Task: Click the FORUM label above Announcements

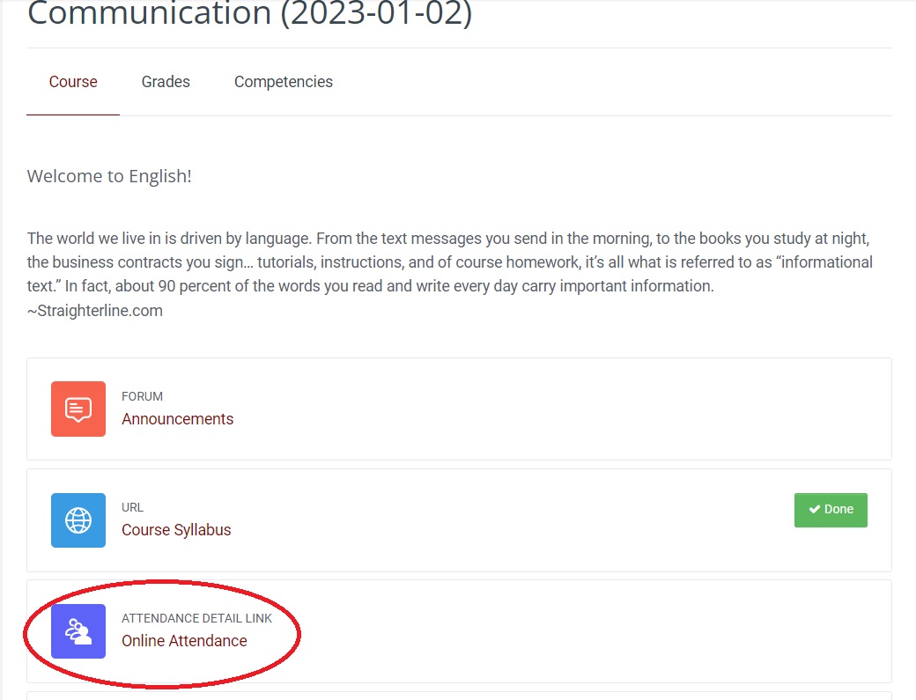Action: 142,396
